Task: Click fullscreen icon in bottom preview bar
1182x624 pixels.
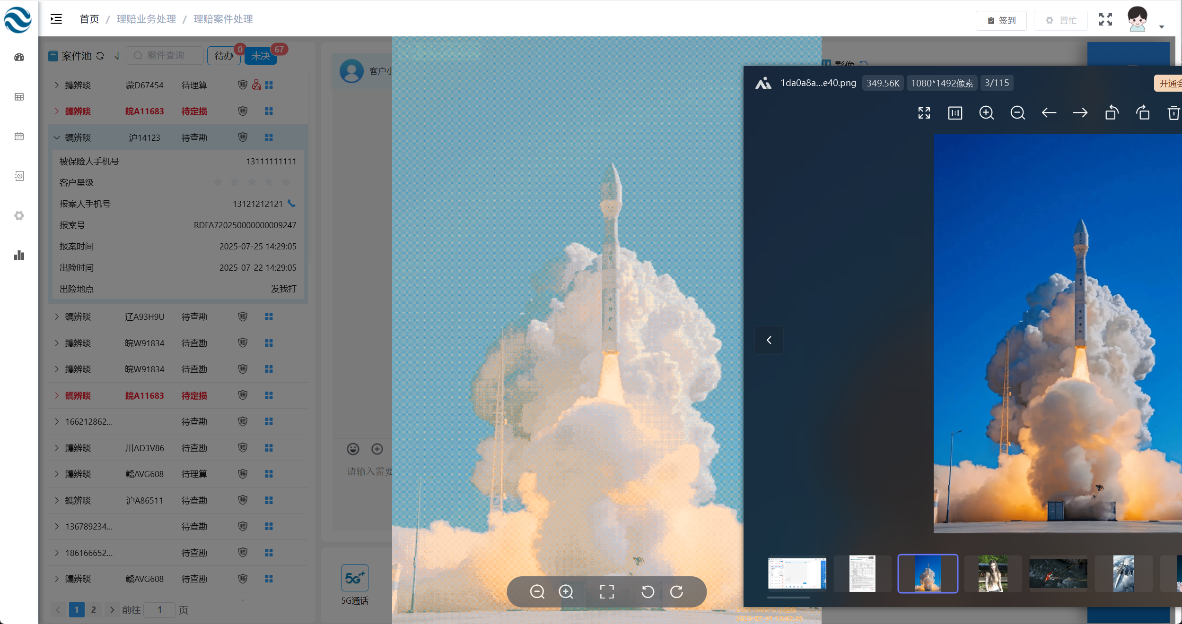Action: click(607, 592)
